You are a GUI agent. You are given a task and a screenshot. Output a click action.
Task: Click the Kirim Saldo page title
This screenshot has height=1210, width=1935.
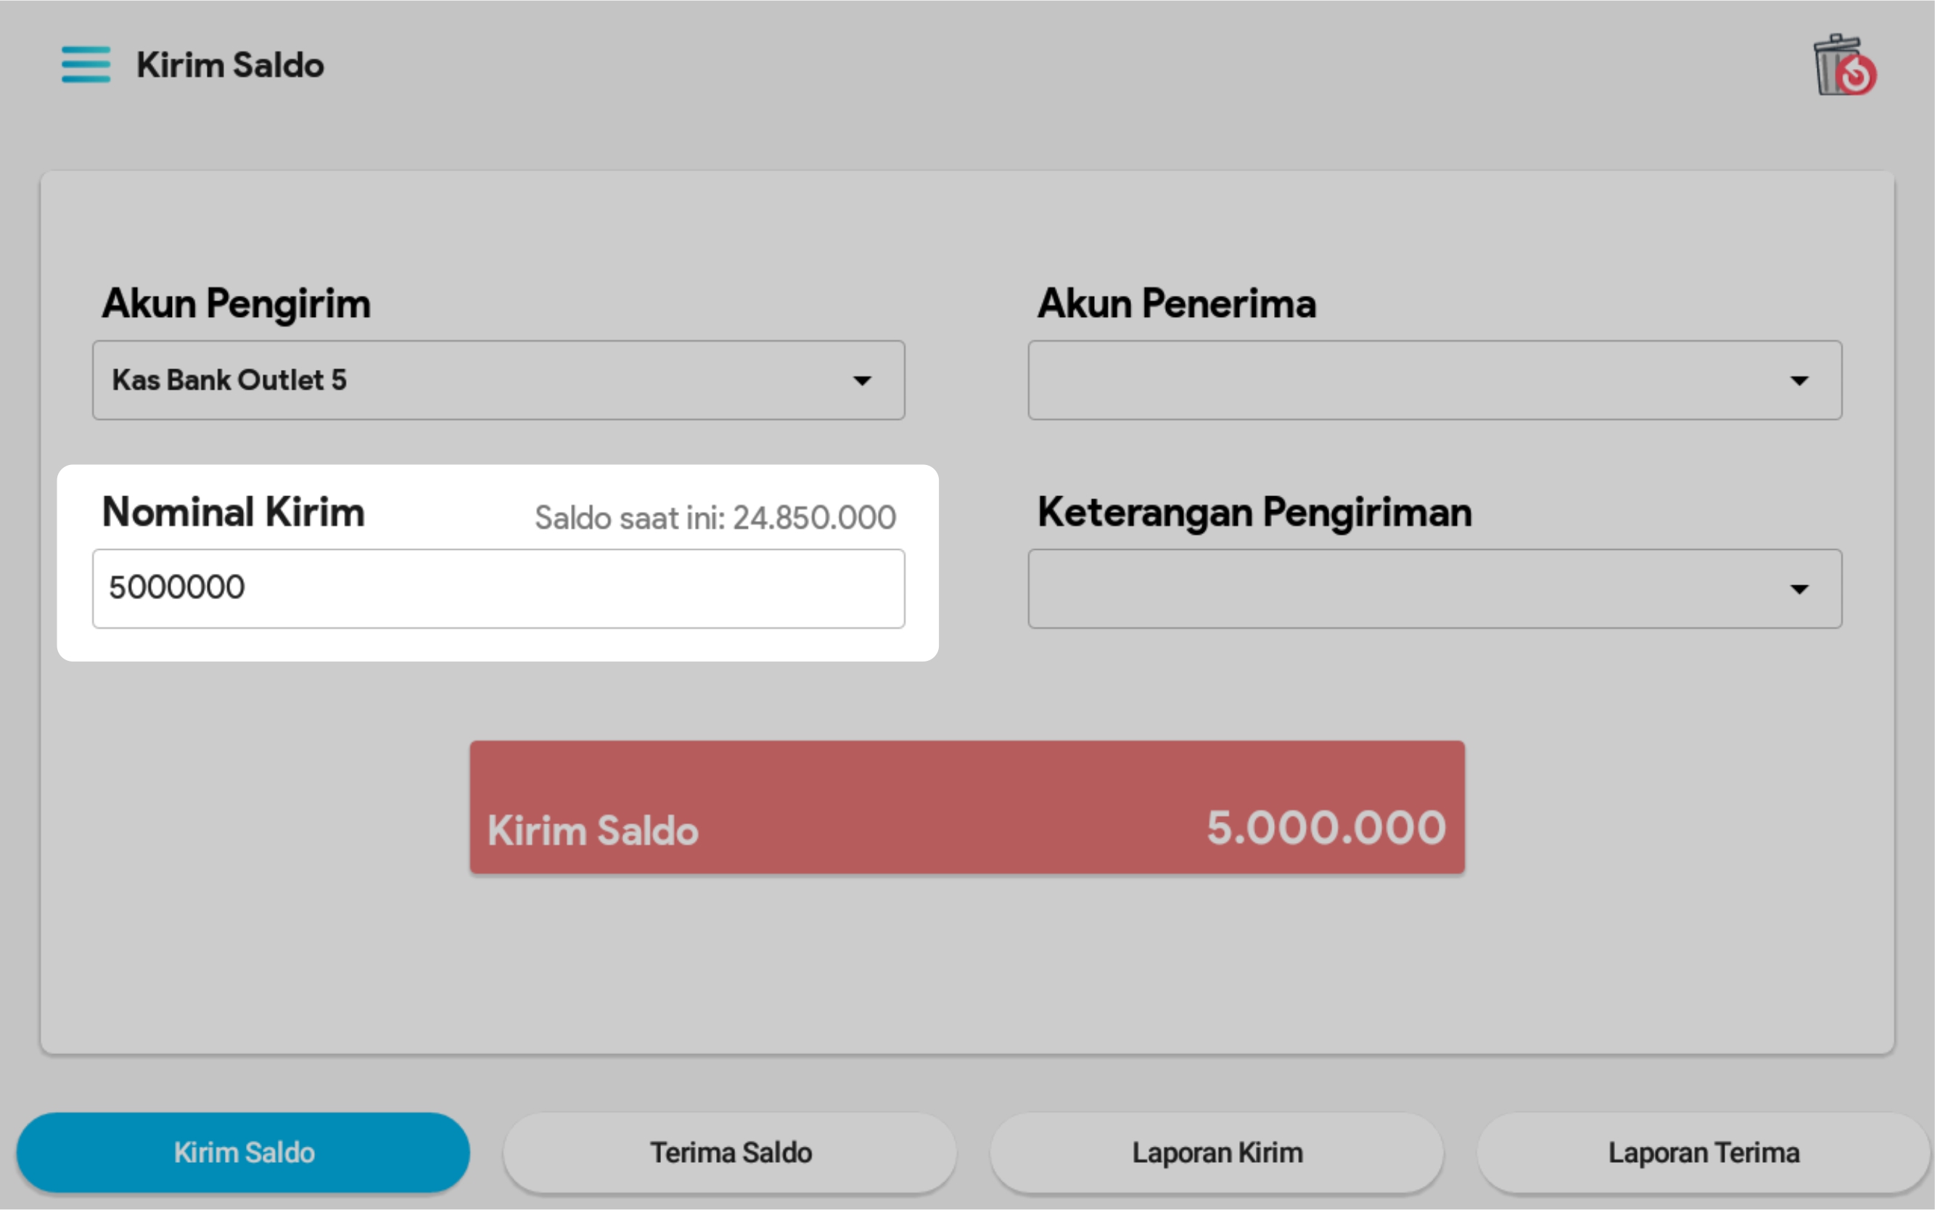(231, 65)
